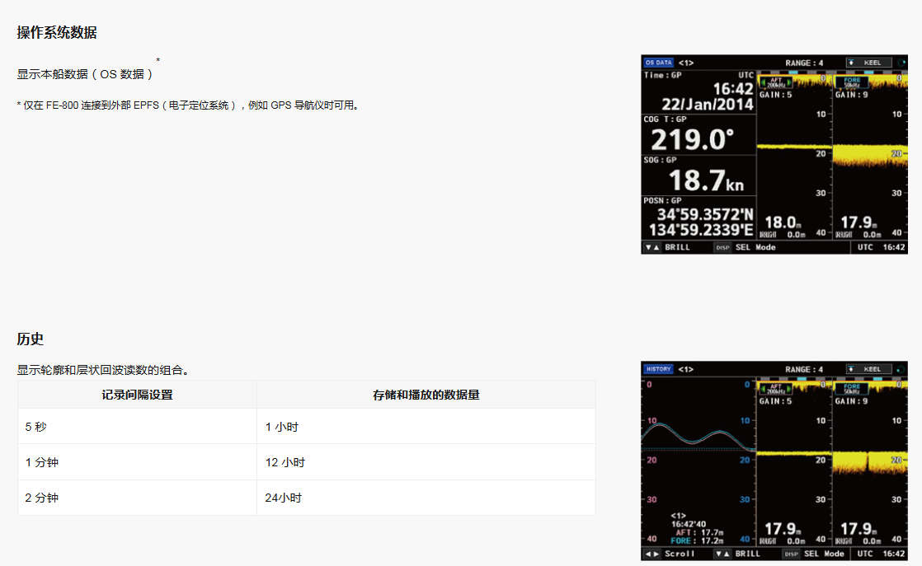Viewport: 922px width, 566px height.
Task: Click the OS DATA mode badge
Action: point(659,63)
